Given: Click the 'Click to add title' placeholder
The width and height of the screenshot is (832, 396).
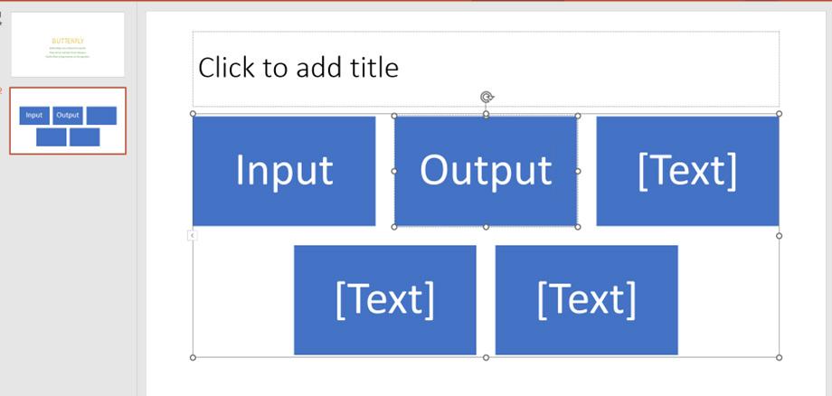Looking at the screenshot, I should (486, 69).
